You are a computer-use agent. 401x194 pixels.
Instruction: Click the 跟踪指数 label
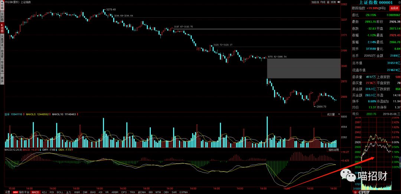[359, 8]
